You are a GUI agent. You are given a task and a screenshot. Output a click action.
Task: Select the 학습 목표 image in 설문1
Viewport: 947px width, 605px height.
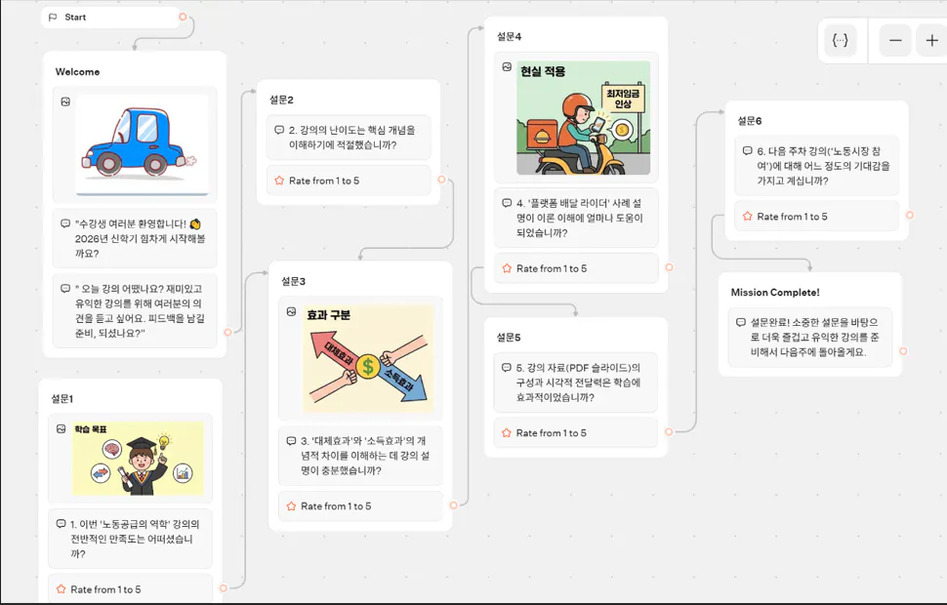click(139, 459)
